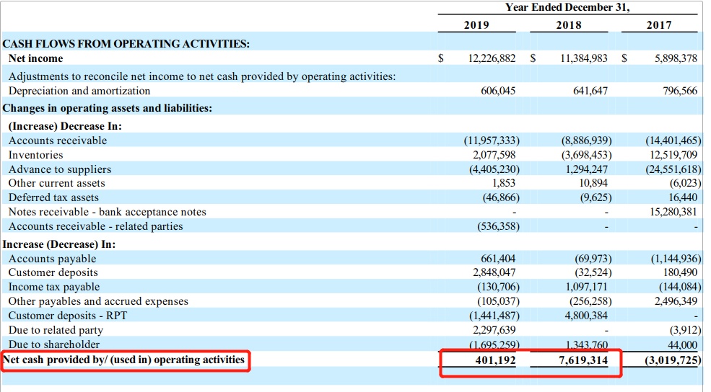Click the 2019 net income value 12,226,882
This screenshot has width=711, height=392.
(x=487, y=58)
